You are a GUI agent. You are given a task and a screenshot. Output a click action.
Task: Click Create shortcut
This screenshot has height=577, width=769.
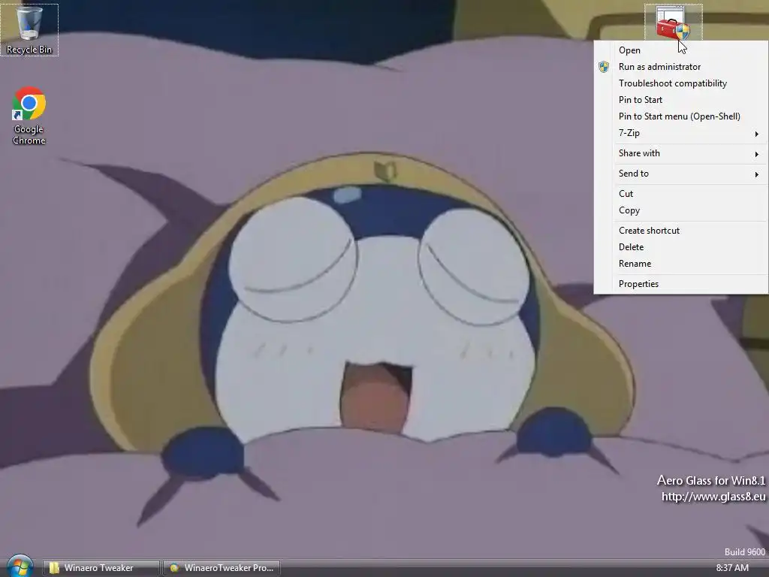point(680,231)
